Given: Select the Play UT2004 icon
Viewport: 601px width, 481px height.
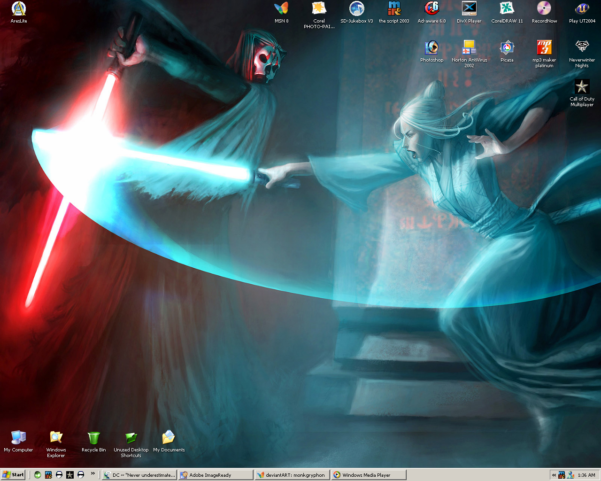Looking at the screenshot, I should tap(582, 12).
